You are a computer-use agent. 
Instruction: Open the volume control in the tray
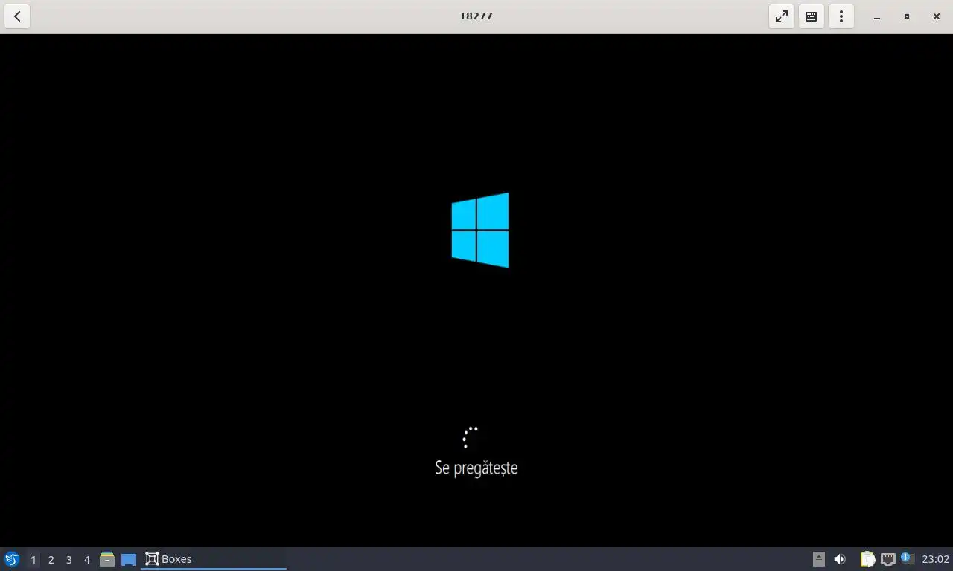click(840, 559)
